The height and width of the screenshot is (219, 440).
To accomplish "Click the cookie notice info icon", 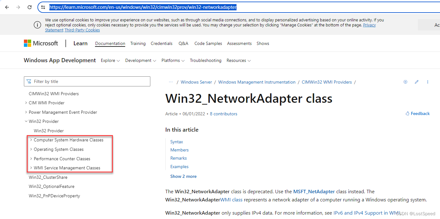I will coord(37,25).
